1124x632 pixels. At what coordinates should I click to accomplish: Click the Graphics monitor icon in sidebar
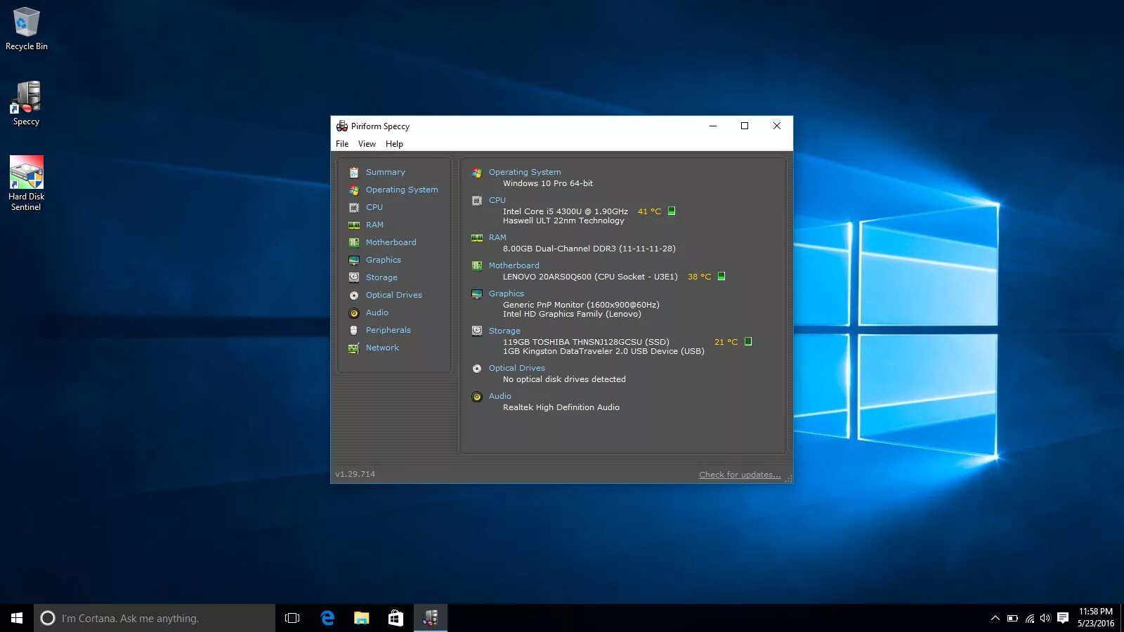point(354,260)
